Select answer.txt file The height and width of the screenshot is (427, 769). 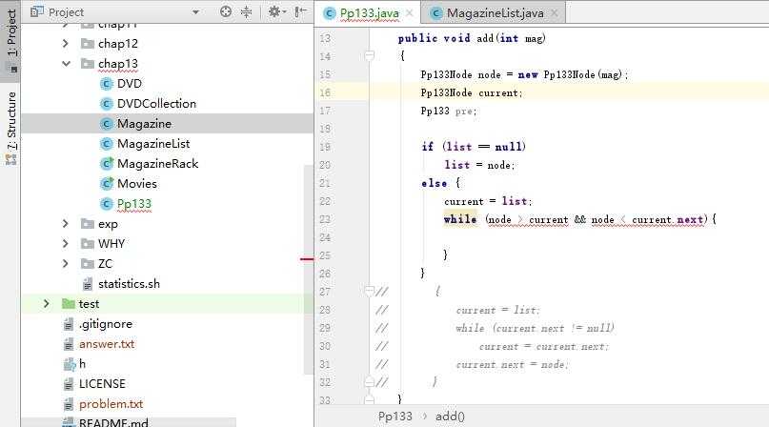(x=107, y=344)
